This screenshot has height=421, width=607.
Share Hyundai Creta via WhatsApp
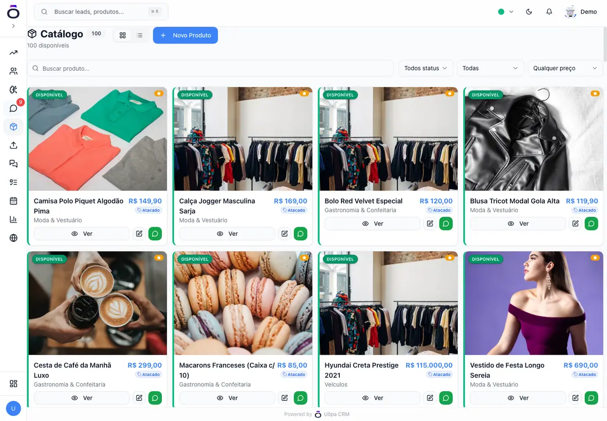(x=446, y=398)
